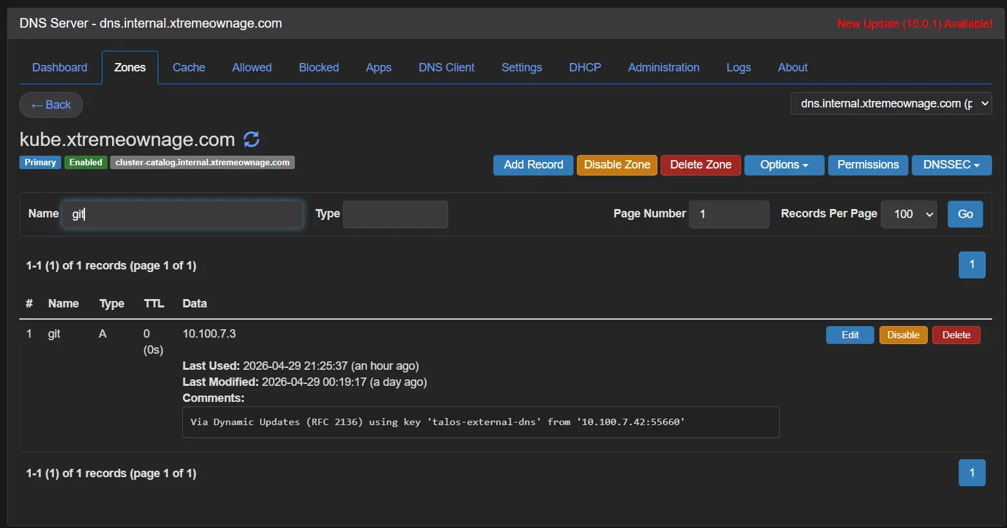
Task: Delete the git record
Action: tap(955, 335)
